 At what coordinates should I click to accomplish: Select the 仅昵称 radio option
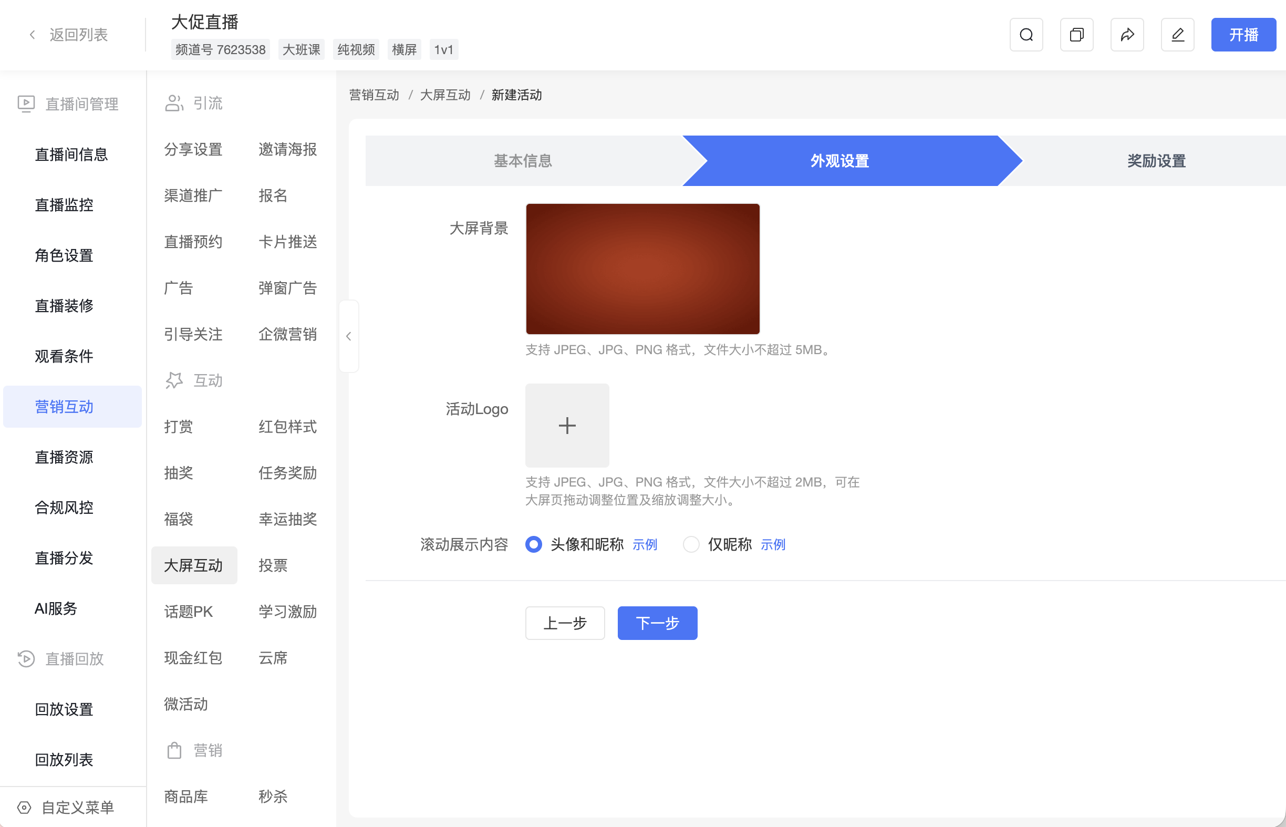(691, 544)
